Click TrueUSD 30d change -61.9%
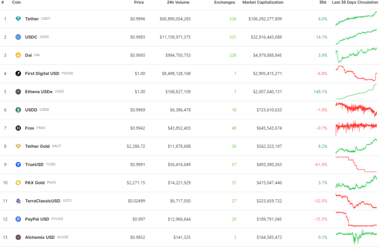382x247 pixels. point(321,164)
